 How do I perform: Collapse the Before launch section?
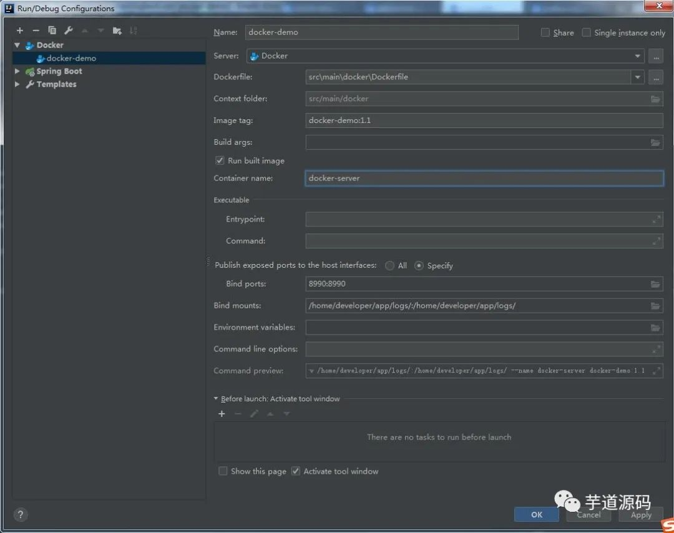click(216, 398)
